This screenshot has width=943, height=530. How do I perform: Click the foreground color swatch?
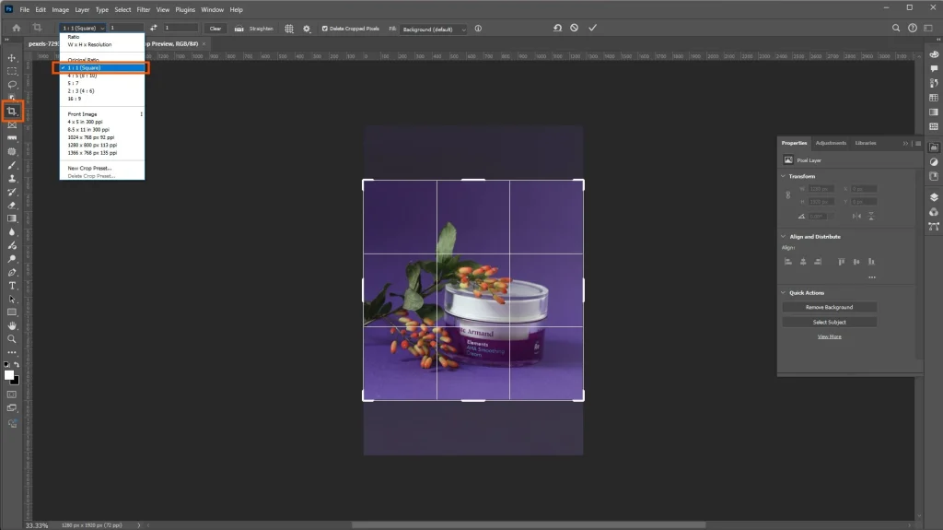tap(8, 374)
